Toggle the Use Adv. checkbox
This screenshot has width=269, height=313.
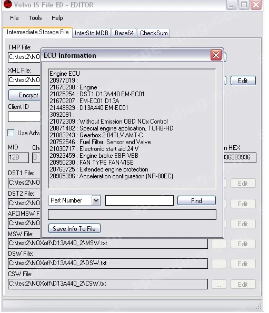pos(11,133)
